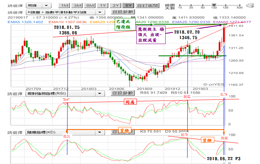Select the 2Y time range
The image size is (260, 164).
click(115, 6)
